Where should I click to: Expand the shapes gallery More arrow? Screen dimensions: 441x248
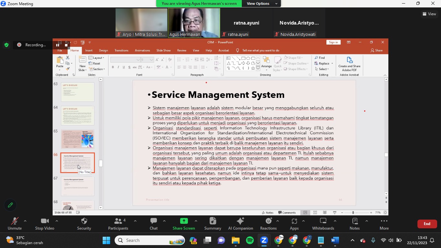pos(258,68)
